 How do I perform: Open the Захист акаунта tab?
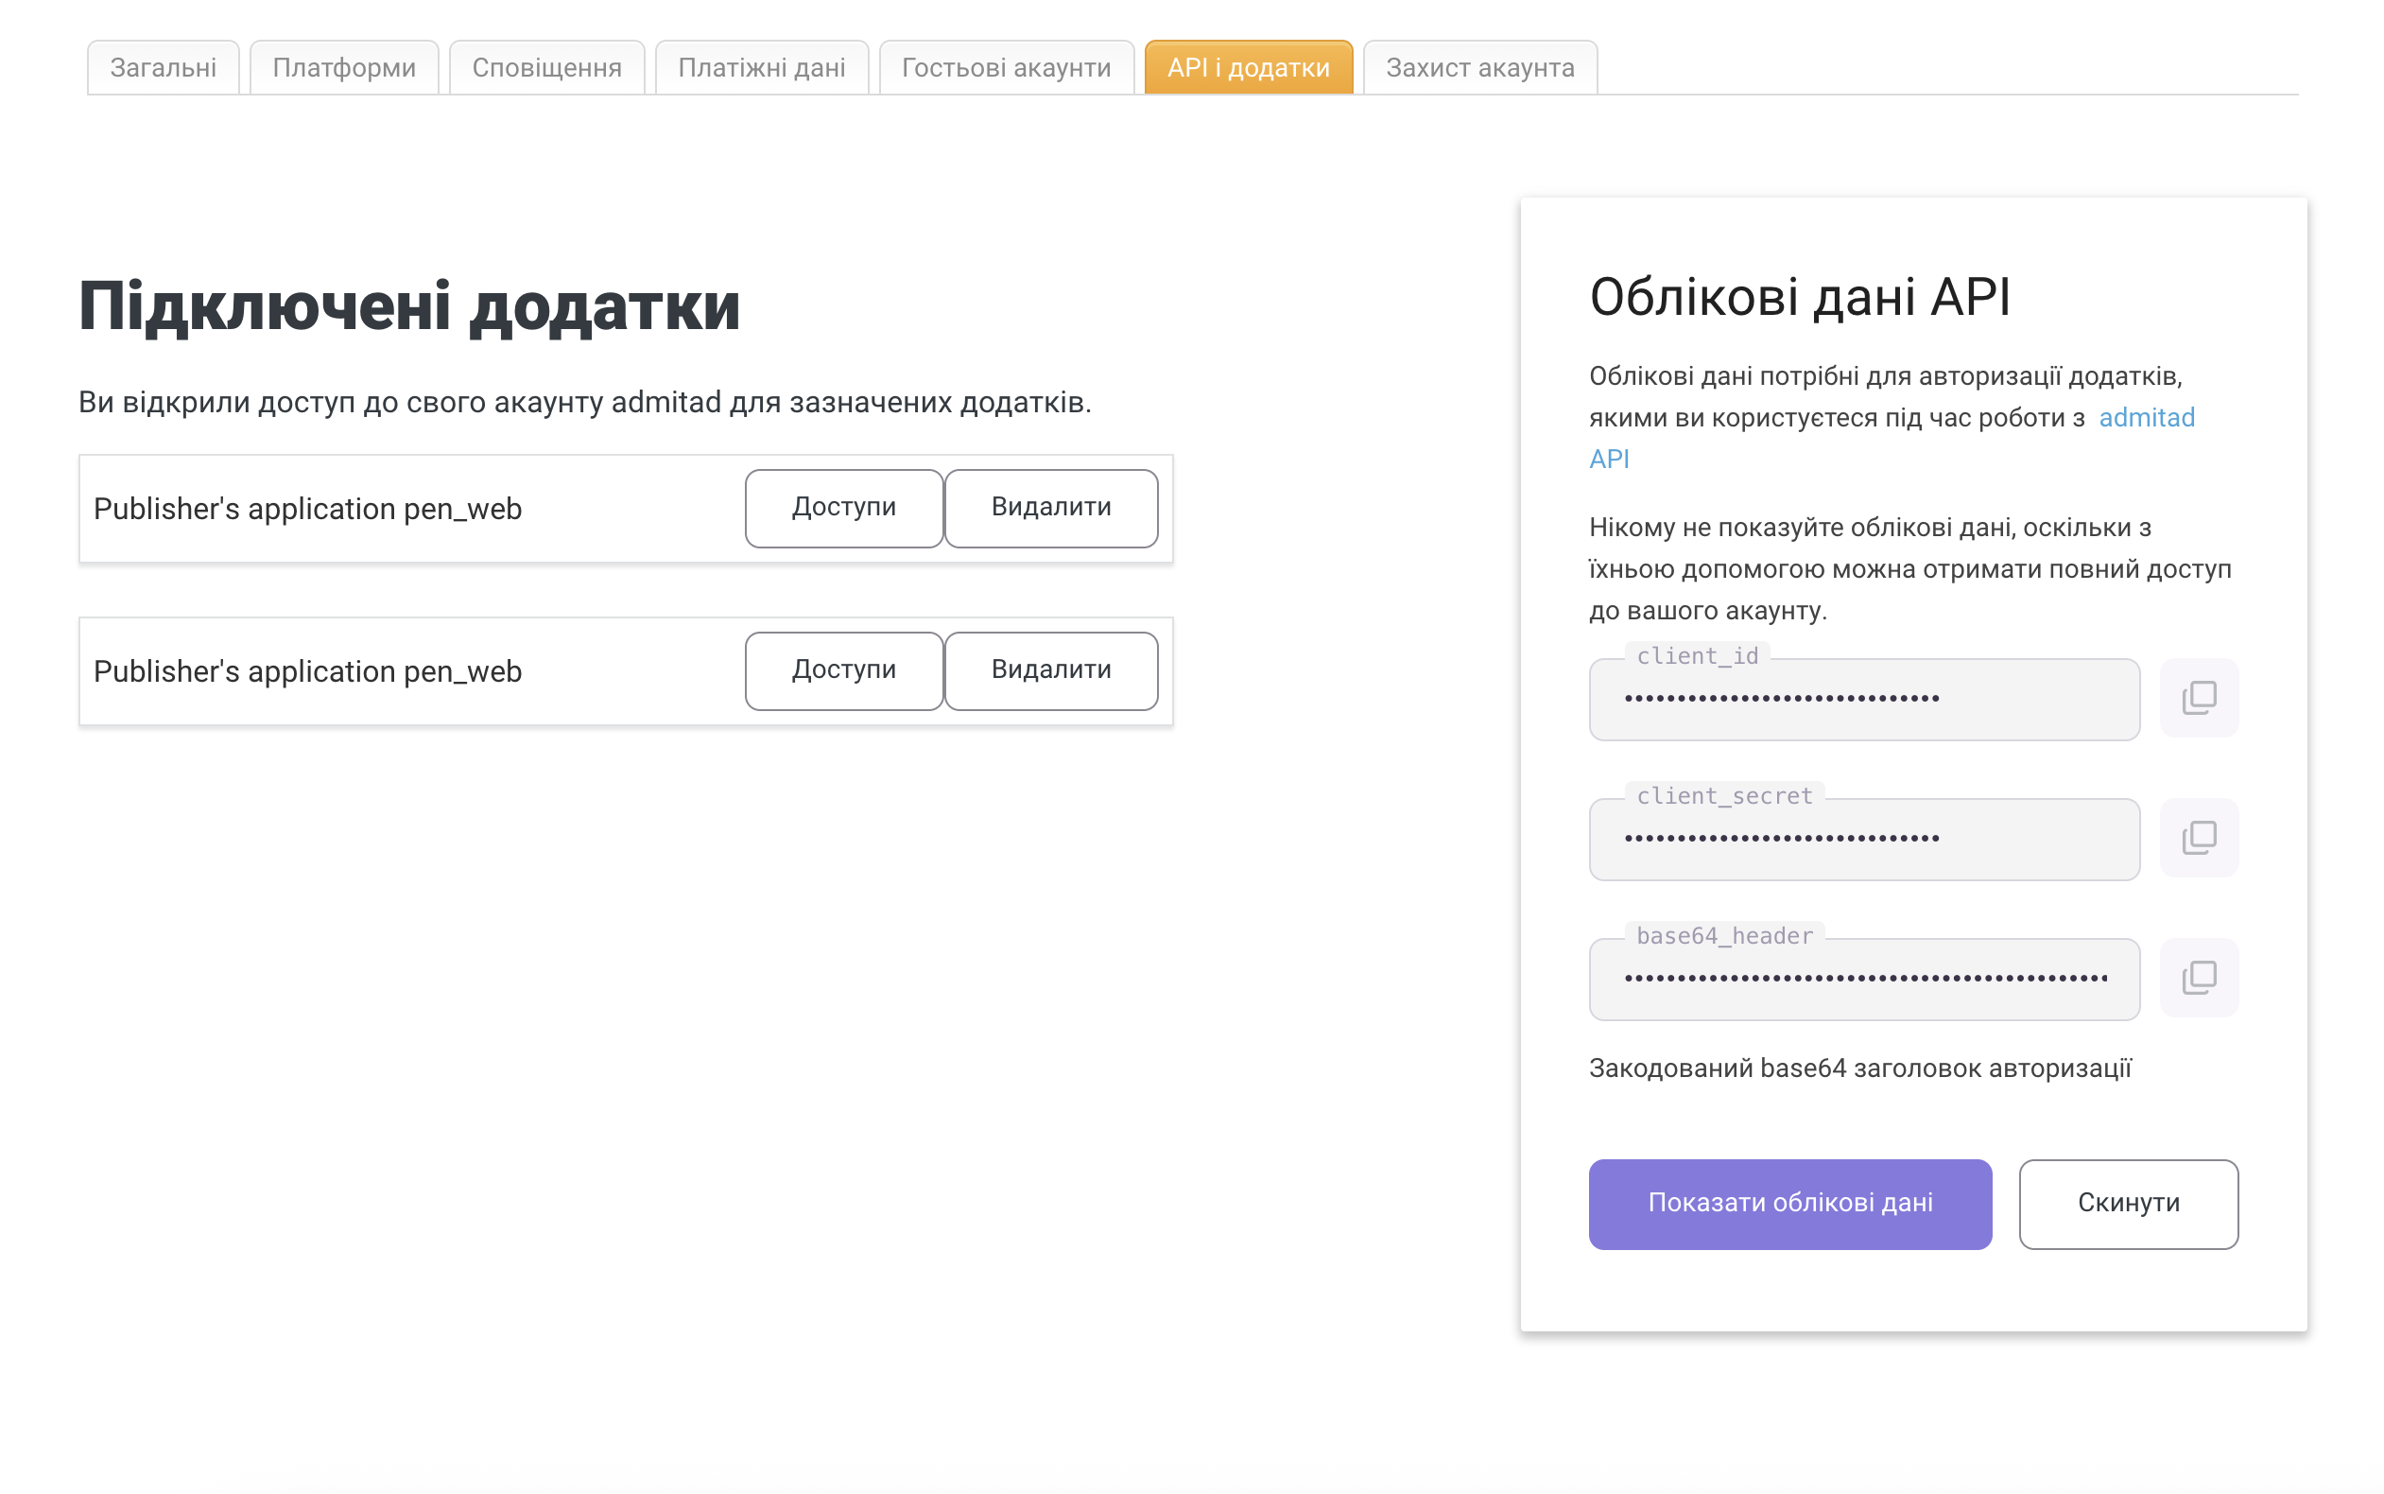coord(1479,67)
